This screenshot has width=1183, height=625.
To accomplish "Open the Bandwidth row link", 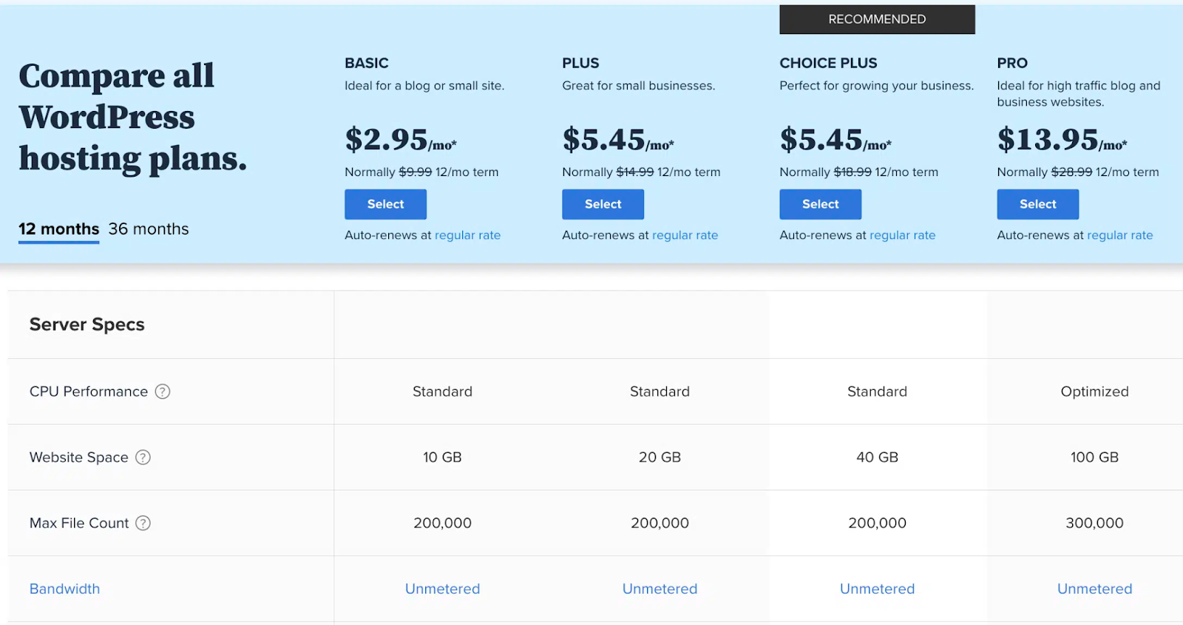I will [64, 589].
